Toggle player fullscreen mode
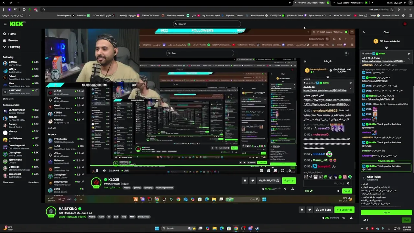Screen dimensions: 414x233 283,171
